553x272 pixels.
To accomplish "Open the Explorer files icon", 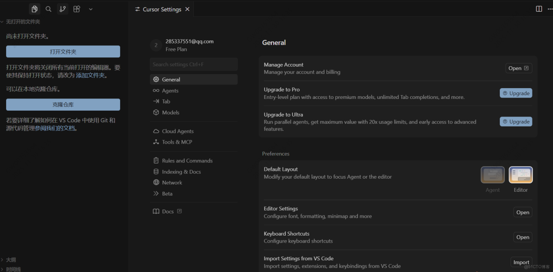I will (x=35, y=9).
